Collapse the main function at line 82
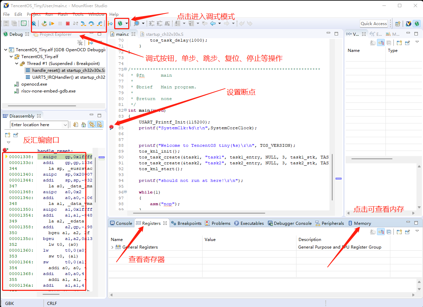Viewport: 423px width, 307px height. (126, 110)
